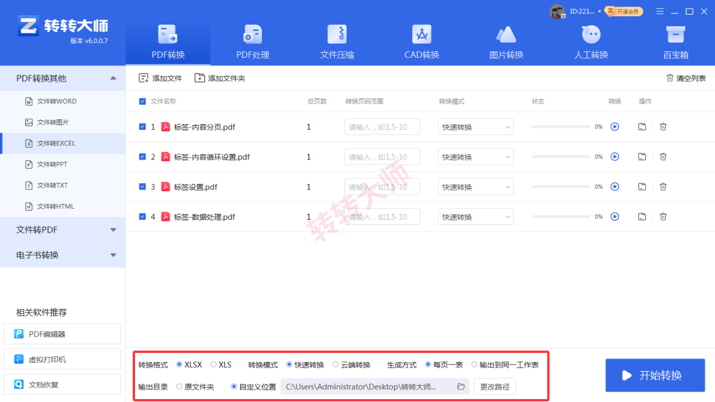Delete 标签-内容分页.pdf from the list

tap(663, 126)
